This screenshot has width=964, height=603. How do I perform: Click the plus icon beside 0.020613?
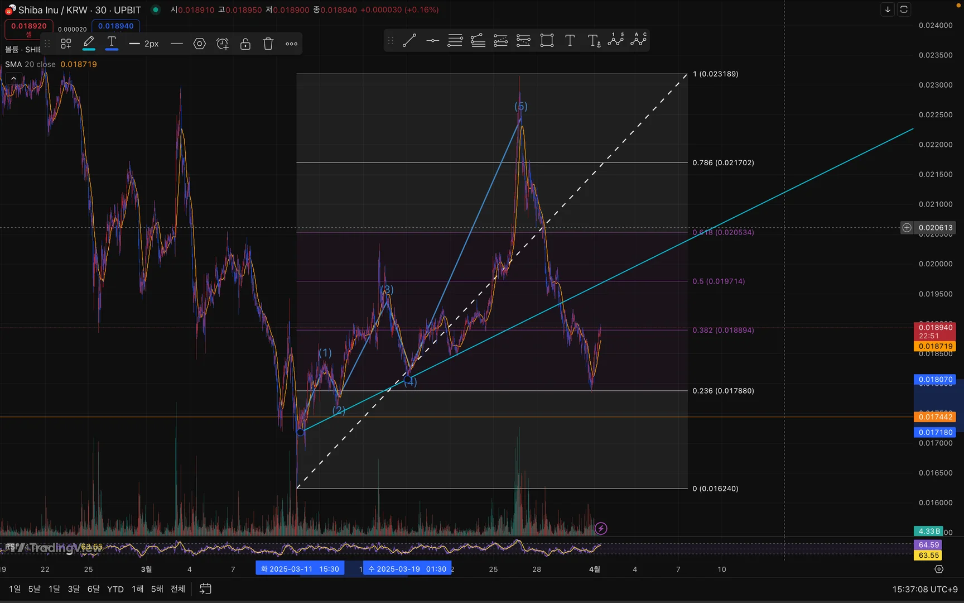coord(907,228)
